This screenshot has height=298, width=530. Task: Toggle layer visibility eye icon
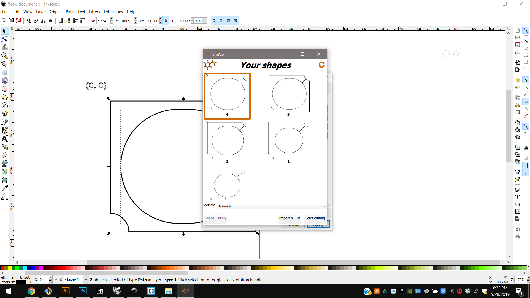click(56, 280)
